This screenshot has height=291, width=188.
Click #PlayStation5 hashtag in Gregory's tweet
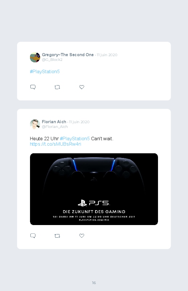click(x=45, y=72)
